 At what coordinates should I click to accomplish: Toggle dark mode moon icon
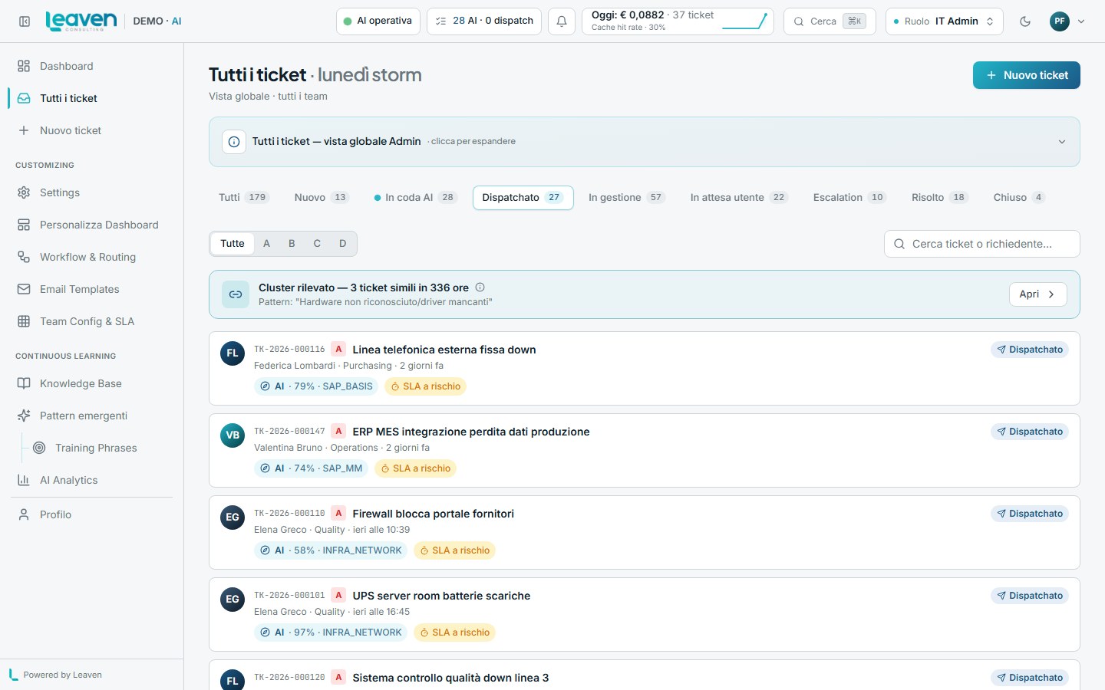coord(1025,21)
